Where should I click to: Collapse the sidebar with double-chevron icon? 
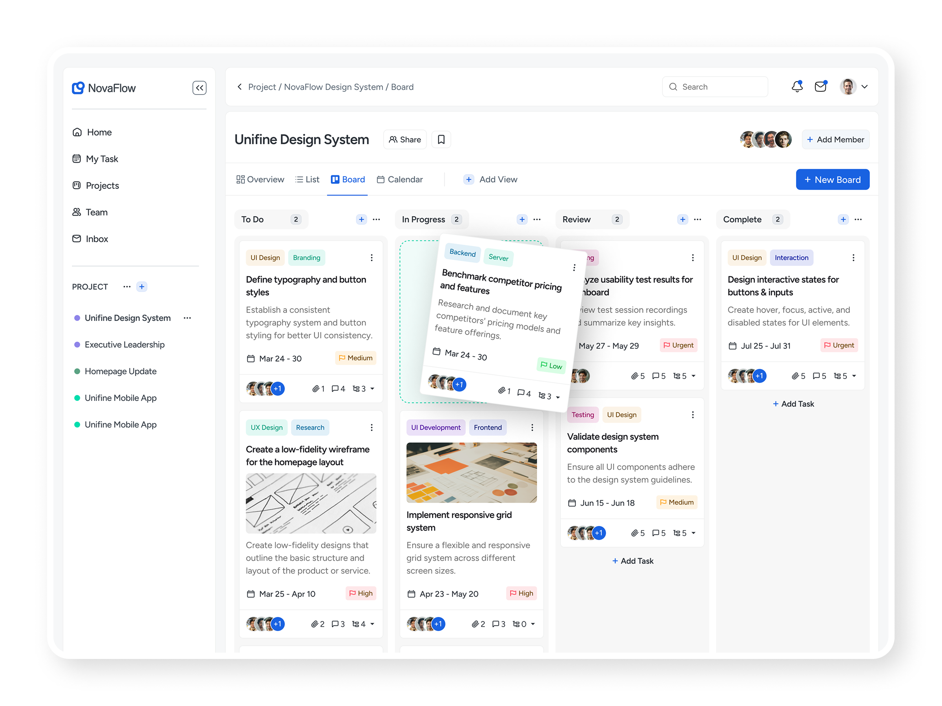point(199,88)
